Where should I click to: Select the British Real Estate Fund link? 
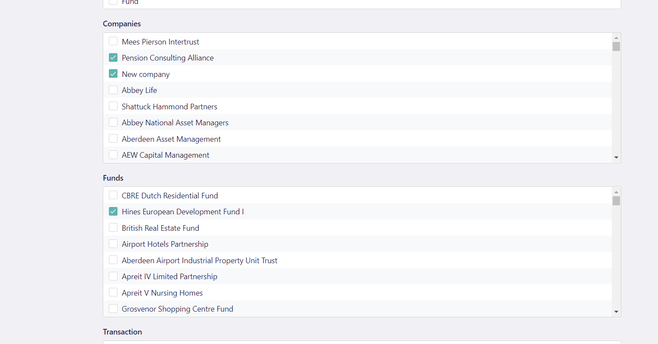coord(160,228)
